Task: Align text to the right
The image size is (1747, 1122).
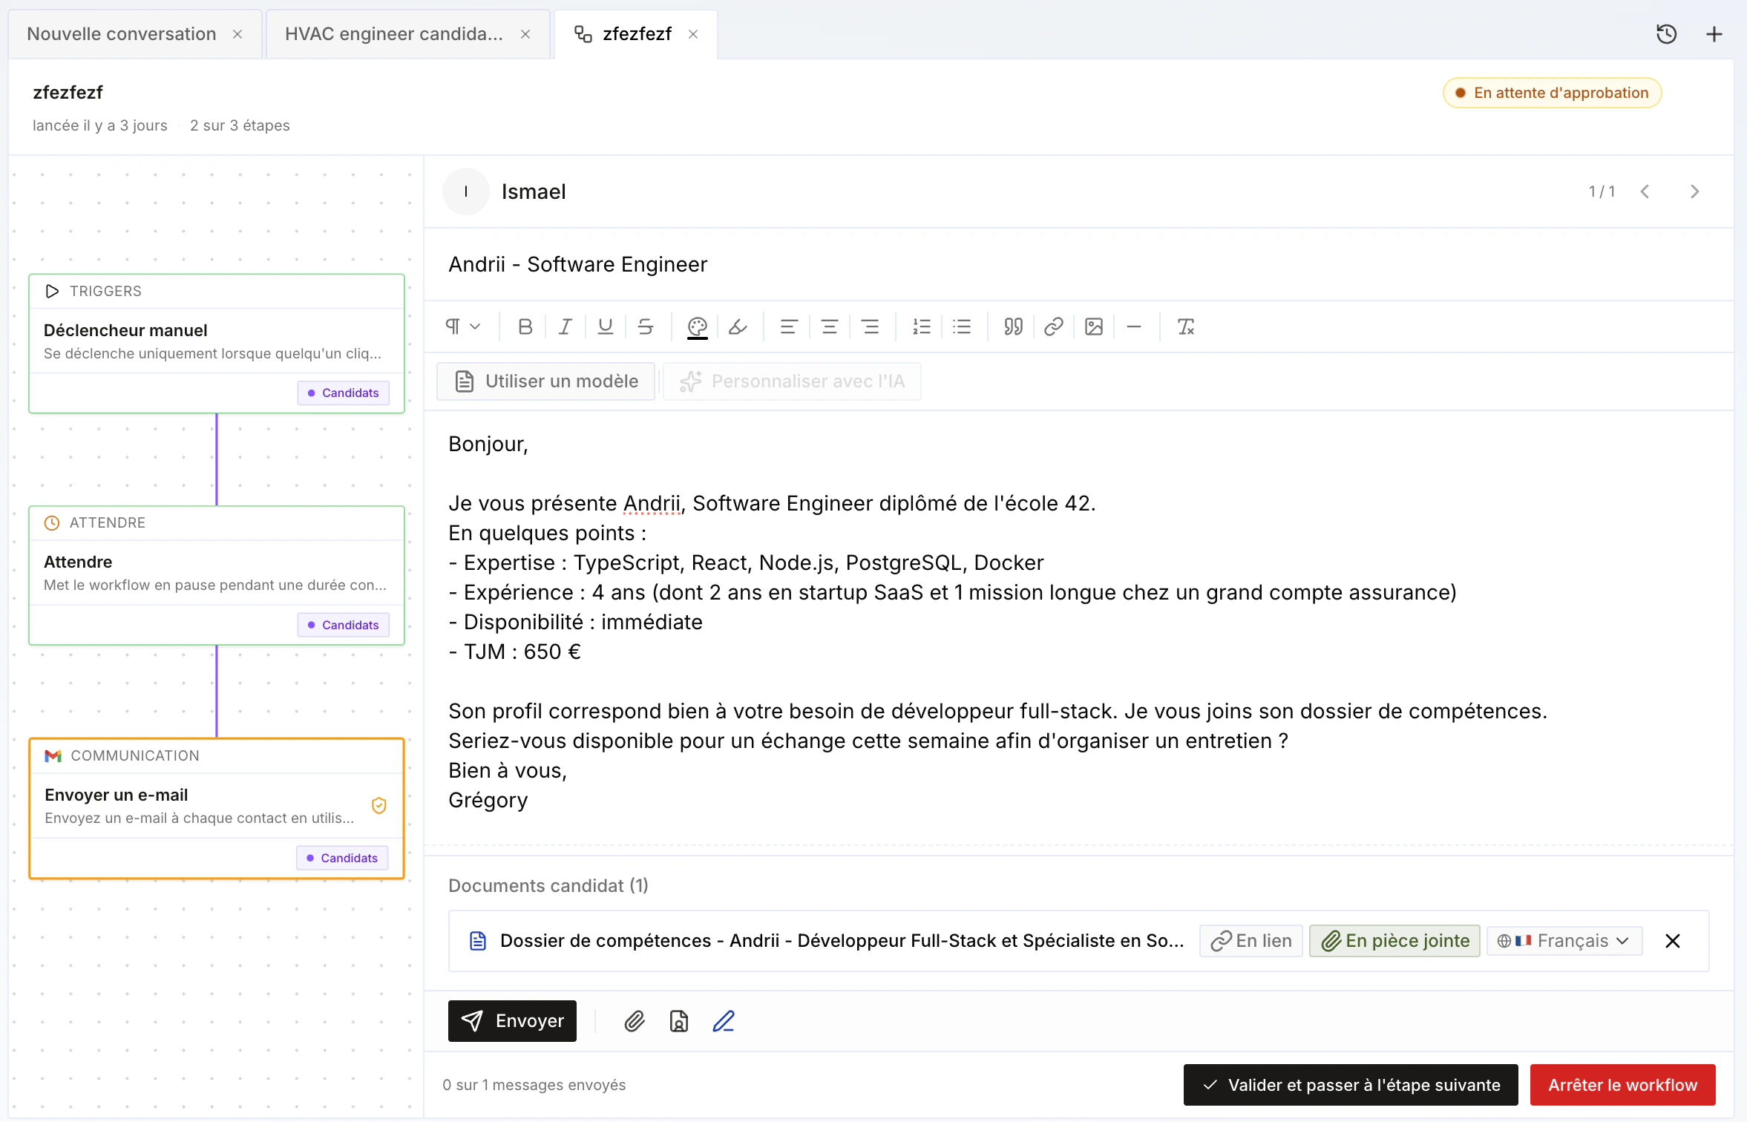Action: click(x=870, y=327)
